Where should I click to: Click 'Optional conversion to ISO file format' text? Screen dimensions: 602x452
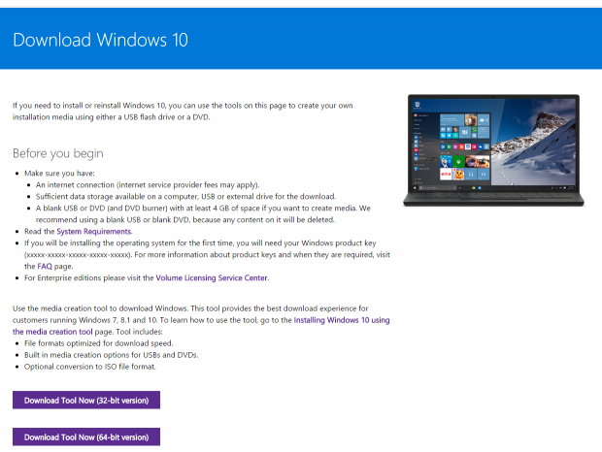click(90, 366)
